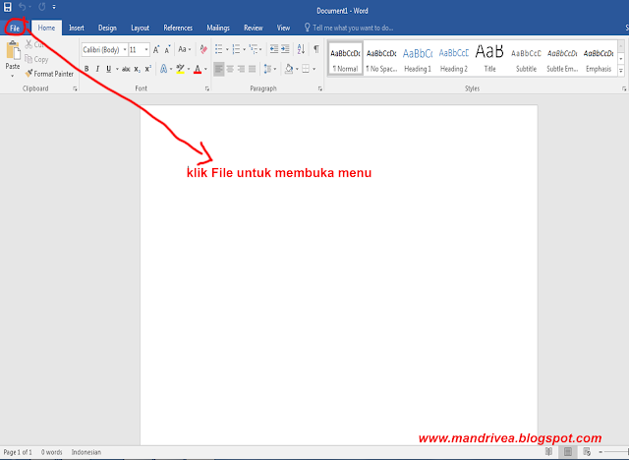
Task: Activate Format Painter
Action: (x=49, y=74)
